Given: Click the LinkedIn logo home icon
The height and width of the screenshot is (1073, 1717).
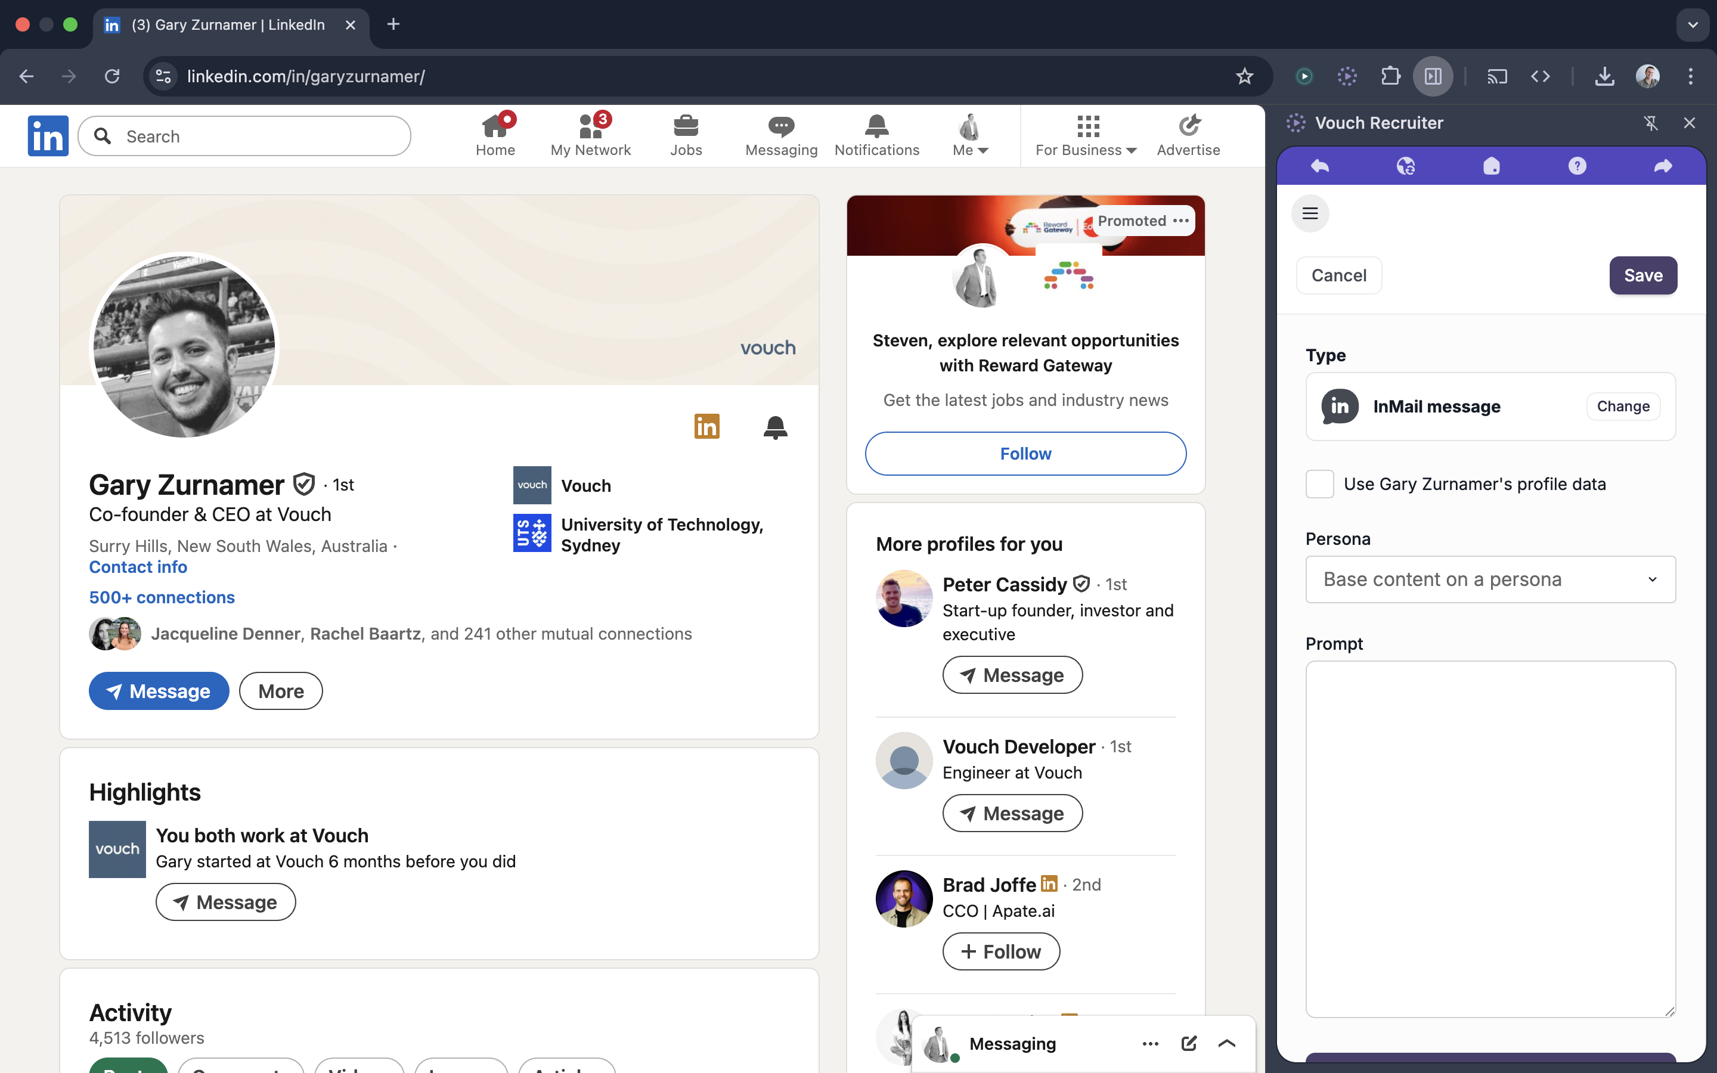Looking at the screenshot, I should [x=48, y=135].
